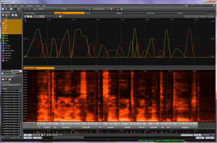
Task: Click the word 'caged' in phoneme editor
Action: [185, 127]
